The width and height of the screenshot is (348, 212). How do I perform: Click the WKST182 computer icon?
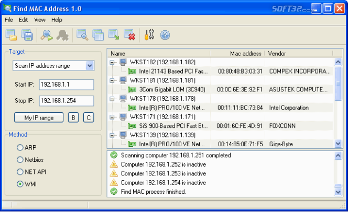point(123,62)
